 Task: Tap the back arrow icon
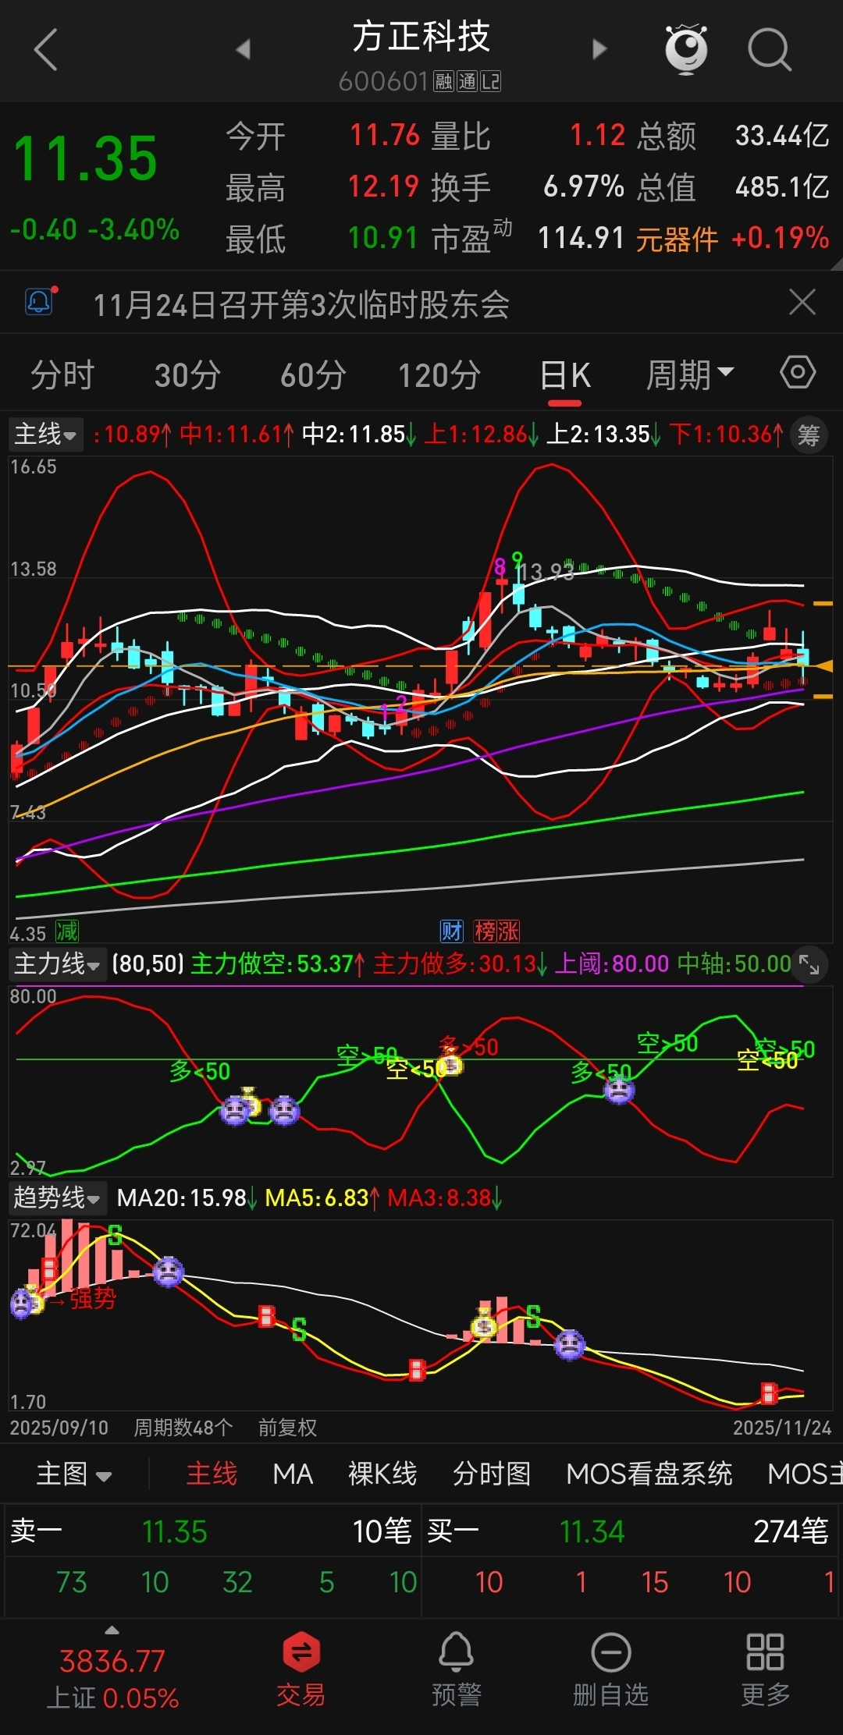(x=46, y=50)
